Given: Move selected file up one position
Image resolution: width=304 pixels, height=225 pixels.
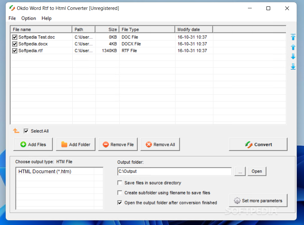Looking at the screenshot, I should [x=293, y=47].
